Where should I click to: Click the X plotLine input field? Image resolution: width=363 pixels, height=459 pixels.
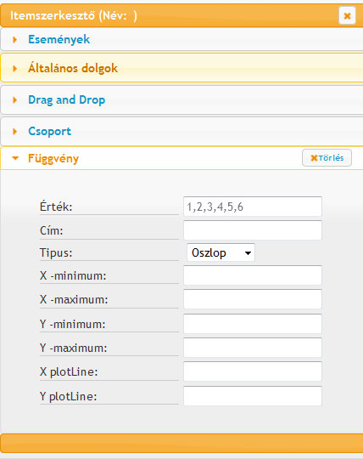coord(253,371)
